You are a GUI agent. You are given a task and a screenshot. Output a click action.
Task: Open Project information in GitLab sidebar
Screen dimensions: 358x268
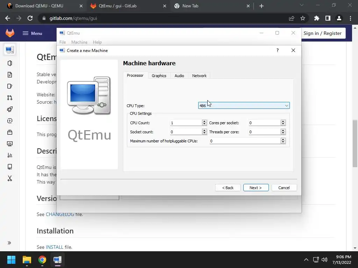[10, 63]
